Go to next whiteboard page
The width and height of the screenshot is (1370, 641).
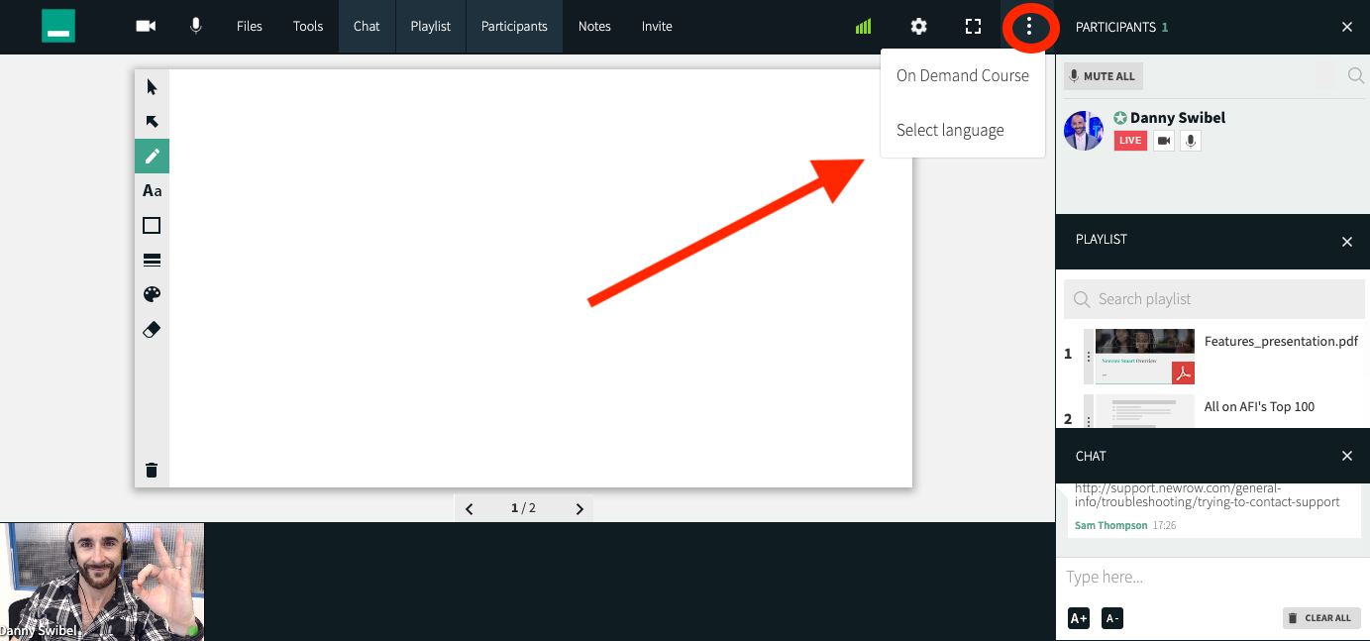click(x=580, y=508)
